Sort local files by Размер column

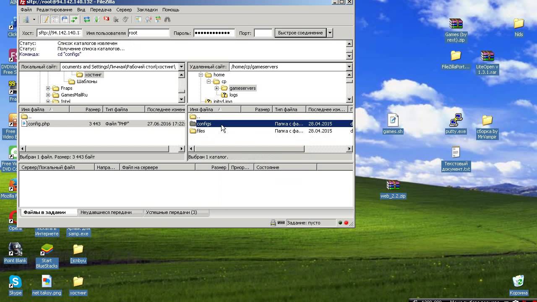click(x=86, y=109)
